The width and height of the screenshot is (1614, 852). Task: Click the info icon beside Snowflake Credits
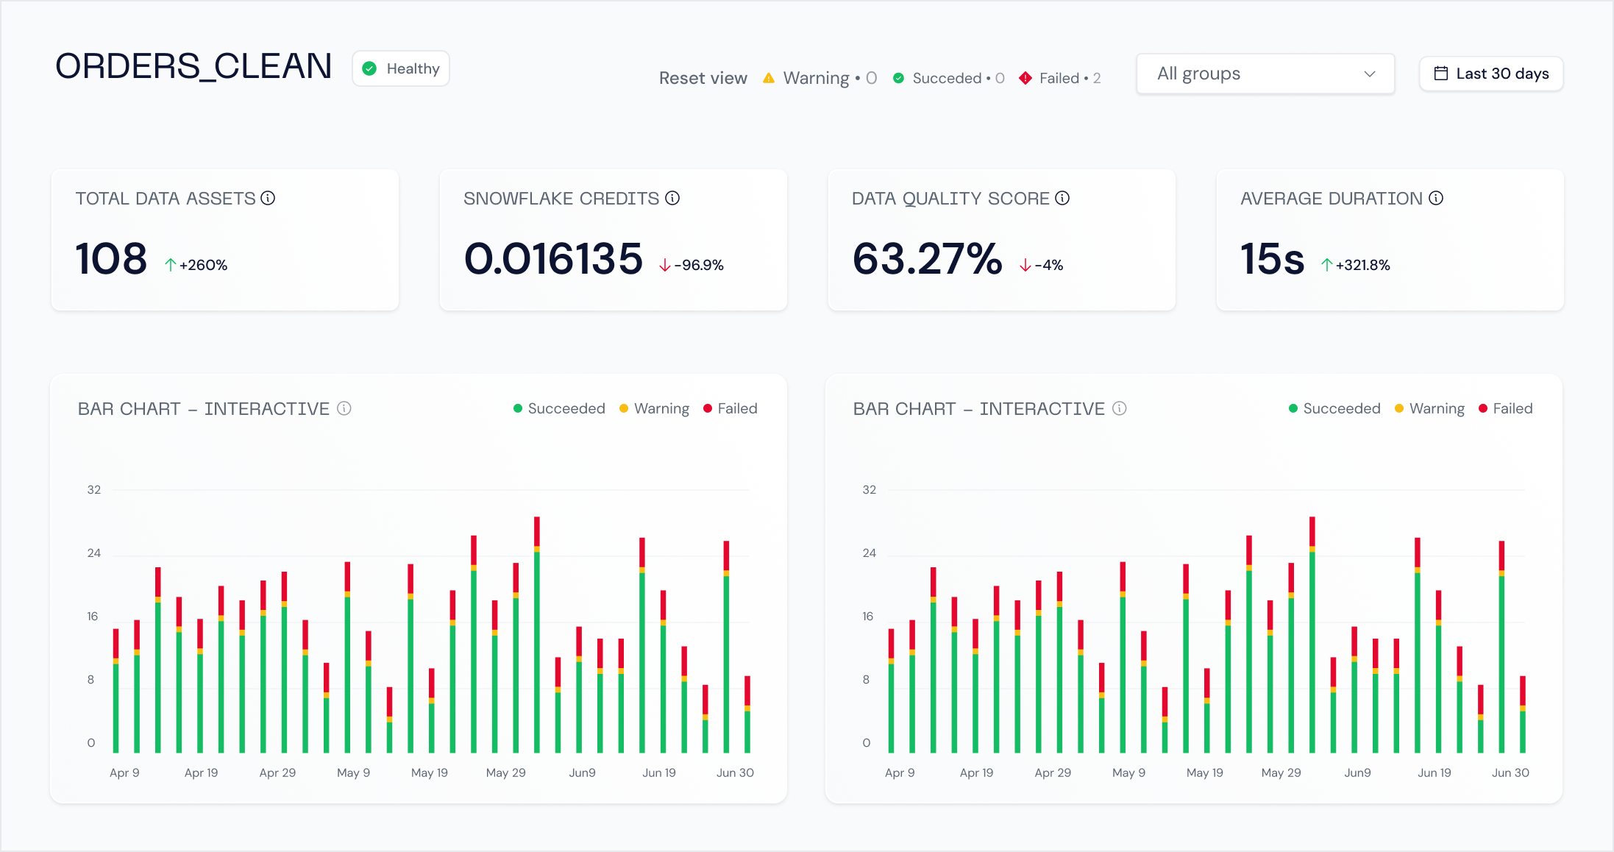point(673,197)
